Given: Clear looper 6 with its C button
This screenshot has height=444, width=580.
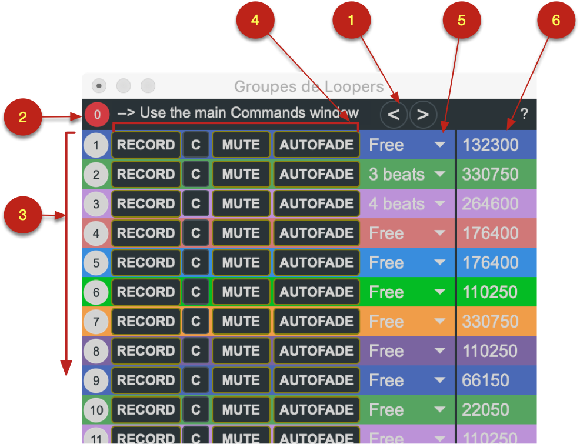Looking at the screenshot, I should point(196,292).
